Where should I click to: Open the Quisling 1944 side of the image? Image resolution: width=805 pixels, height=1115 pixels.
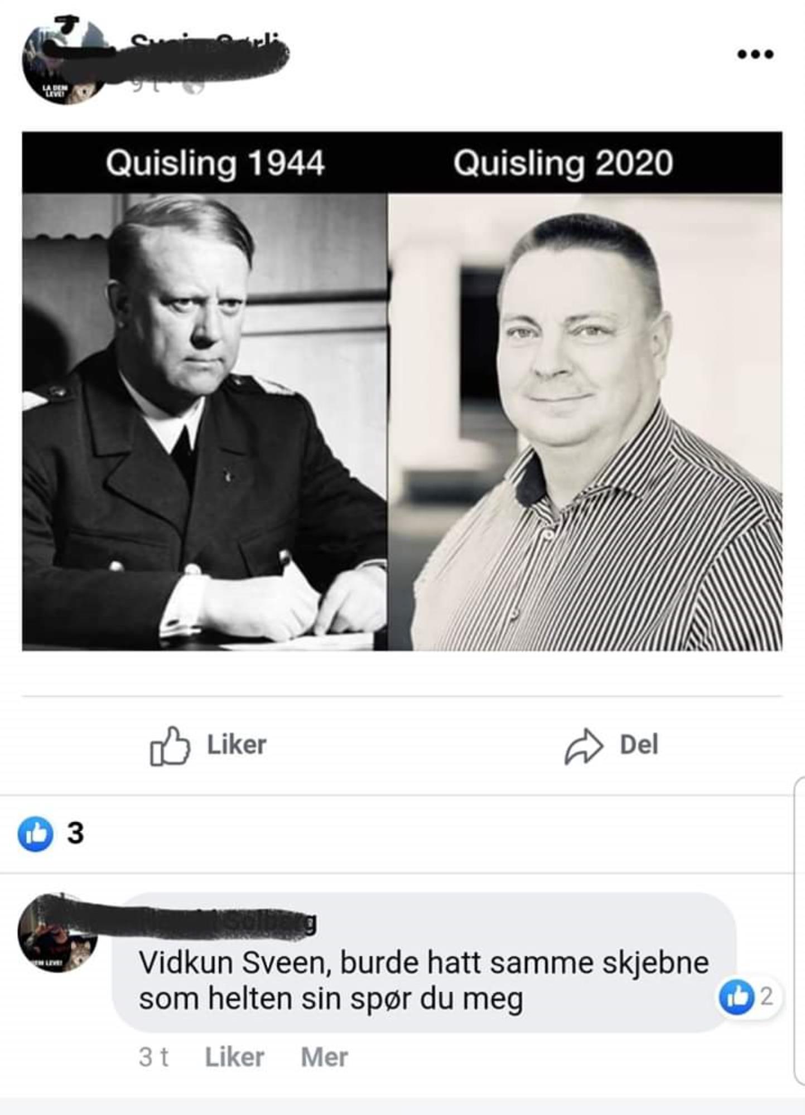coord(205,391)
